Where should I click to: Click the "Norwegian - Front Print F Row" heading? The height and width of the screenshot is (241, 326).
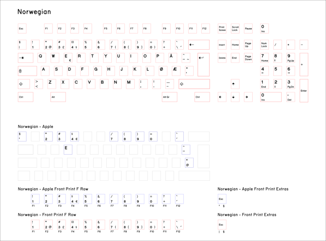pyautogui.click(x=47, y=215)
